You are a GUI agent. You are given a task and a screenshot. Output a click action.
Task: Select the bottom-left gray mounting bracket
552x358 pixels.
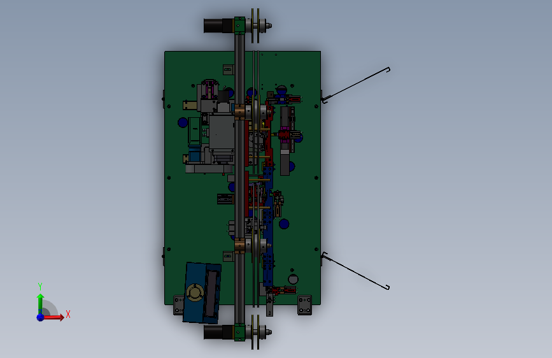[179, 305]
